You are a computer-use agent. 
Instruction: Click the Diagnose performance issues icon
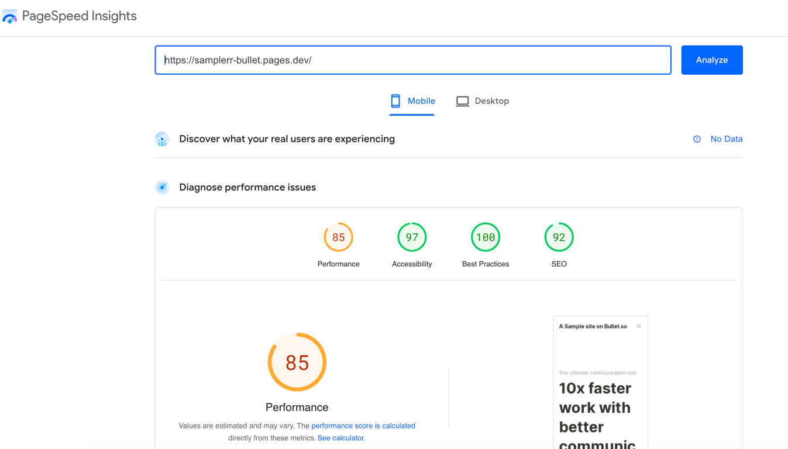(162, 187)
